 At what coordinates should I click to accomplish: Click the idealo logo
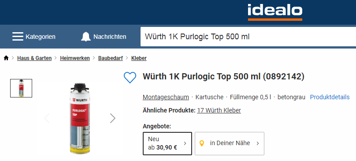[275, 12]
